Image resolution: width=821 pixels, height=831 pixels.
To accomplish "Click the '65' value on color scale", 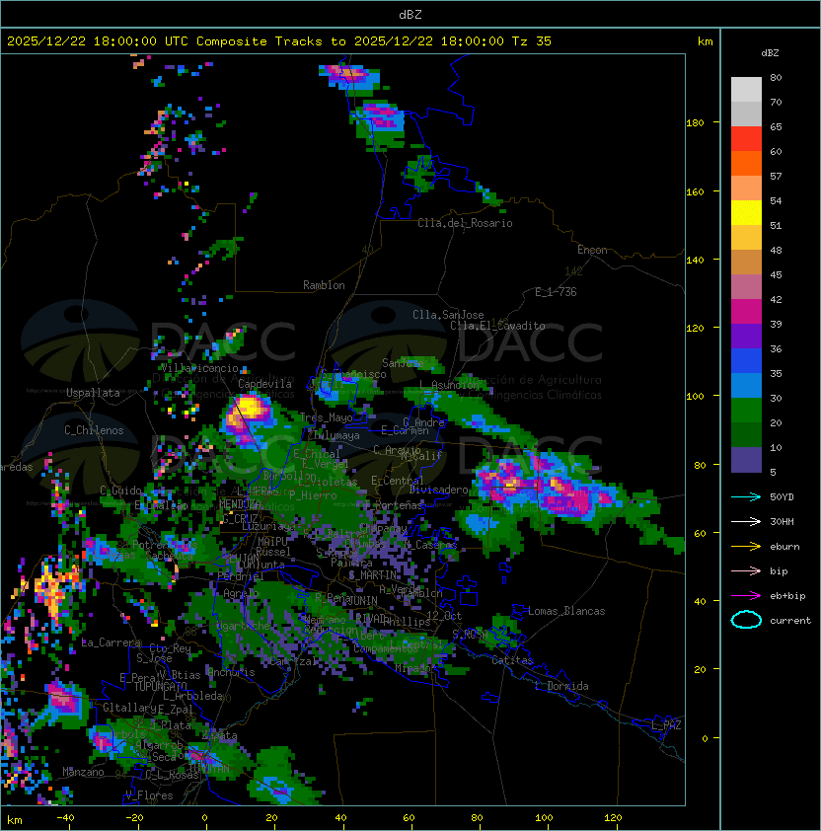I will pos(776,126).
